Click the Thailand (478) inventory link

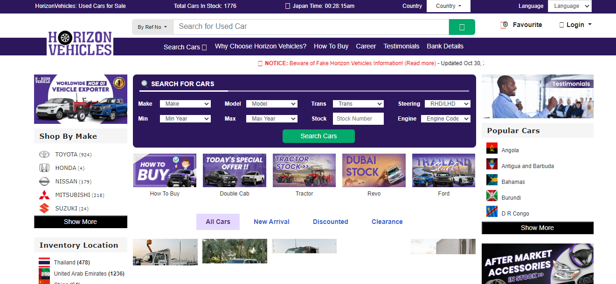pyautogui.click(x=72, y=262)
